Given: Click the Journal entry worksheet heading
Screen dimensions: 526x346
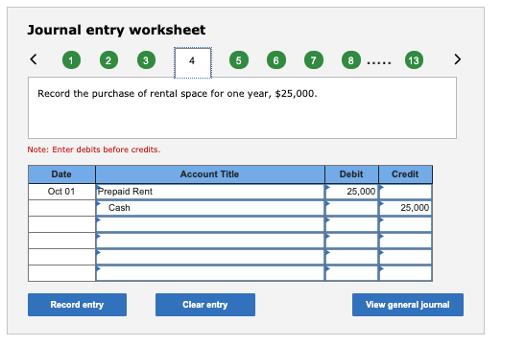Looking at the screenshot, I should point(116,30).
